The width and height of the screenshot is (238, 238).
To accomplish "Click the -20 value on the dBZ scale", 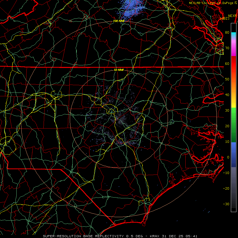I will pos(226,189).
